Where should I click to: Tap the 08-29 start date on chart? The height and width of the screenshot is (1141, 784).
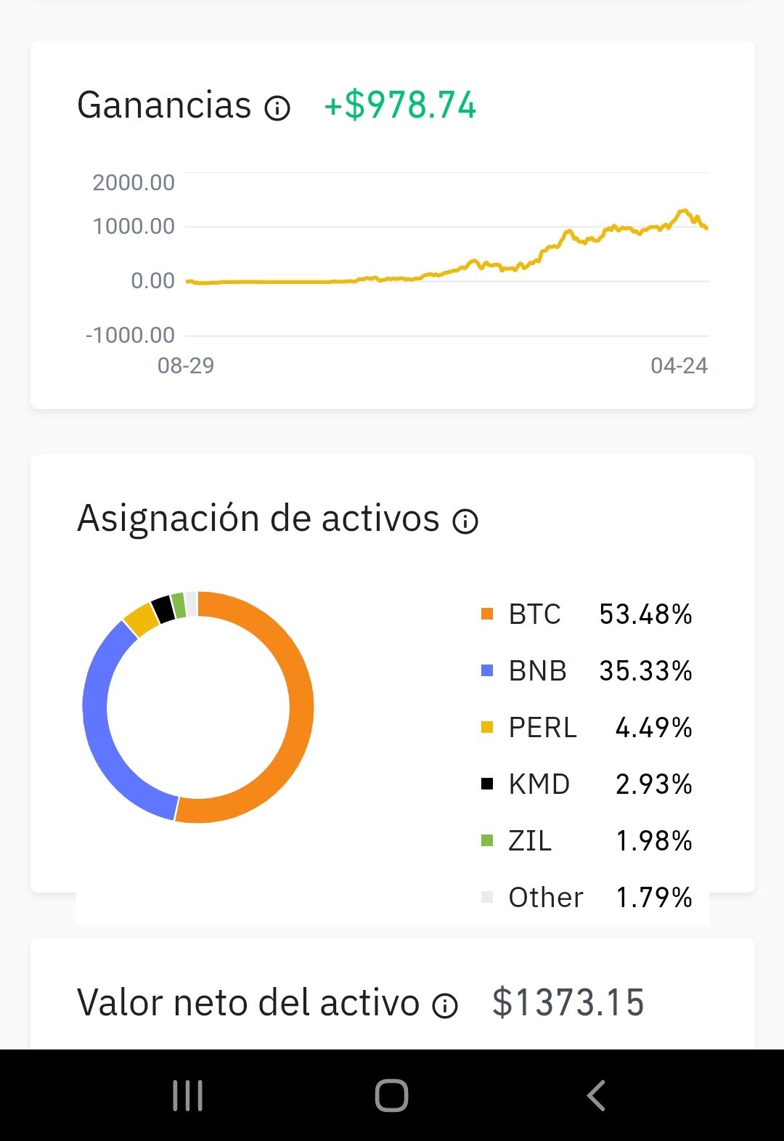tap(186, 365)
